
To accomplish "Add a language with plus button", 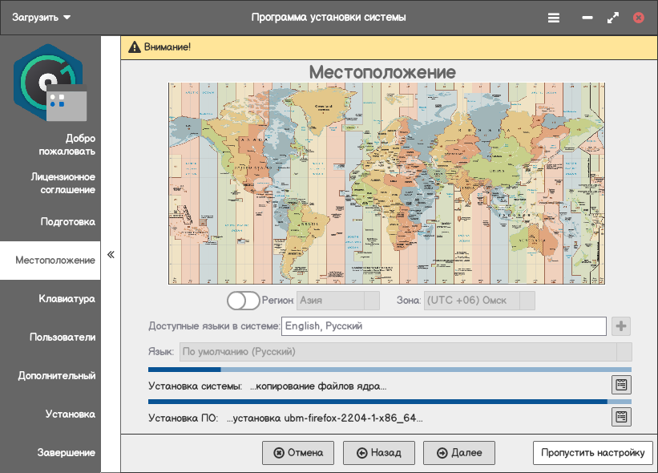I will (620, 326).
